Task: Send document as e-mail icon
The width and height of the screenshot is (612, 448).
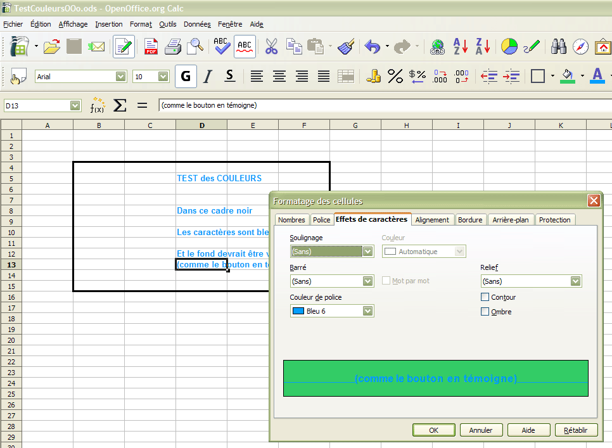Action: click(96, 47)
